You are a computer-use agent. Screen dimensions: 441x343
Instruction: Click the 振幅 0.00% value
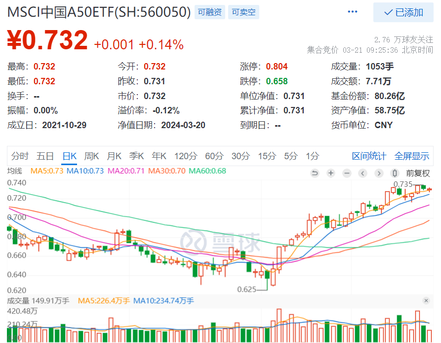[x=45, y=110]
